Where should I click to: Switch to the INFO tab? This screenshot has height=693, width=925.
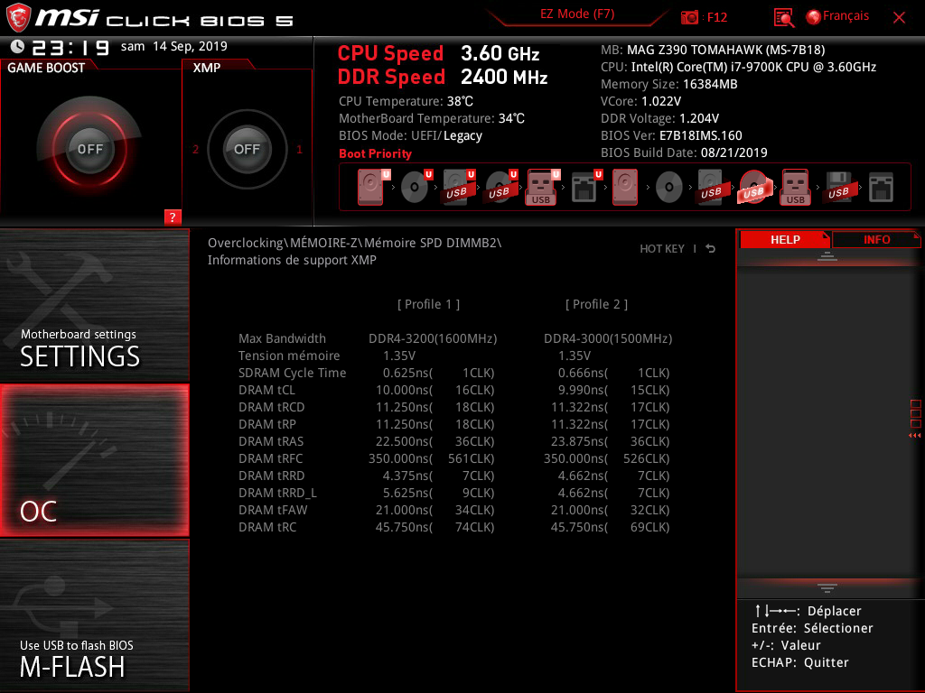click(876, 239)
